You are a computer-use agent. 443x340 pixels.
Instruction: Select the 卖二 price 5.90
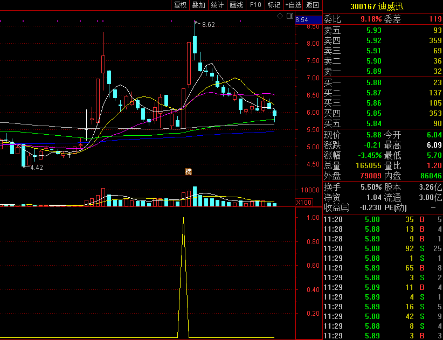click(x=374, y=61)
